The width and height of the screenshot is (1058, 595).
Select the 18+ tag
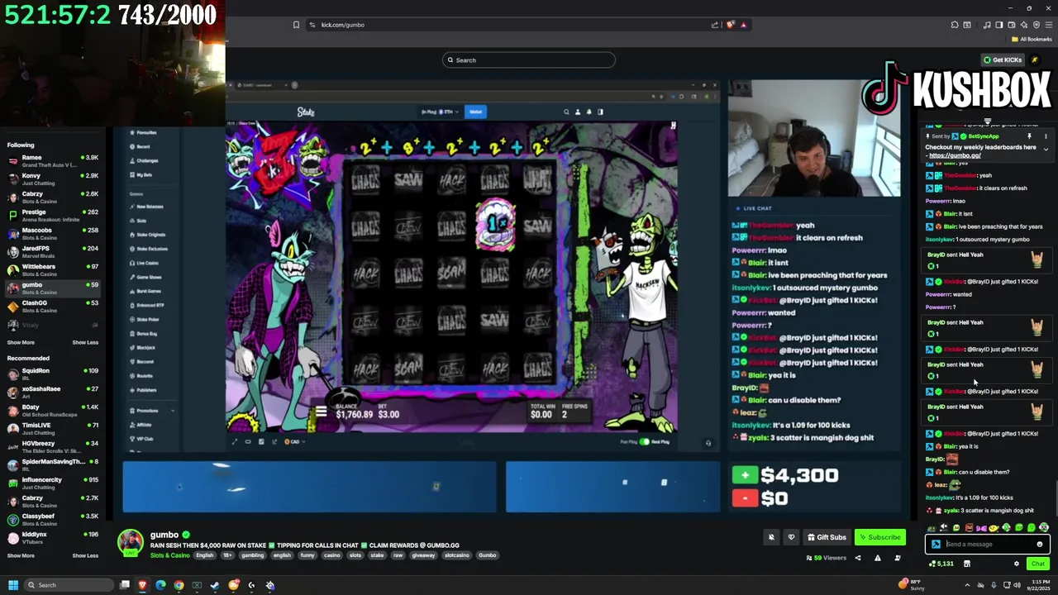point(227,555)
